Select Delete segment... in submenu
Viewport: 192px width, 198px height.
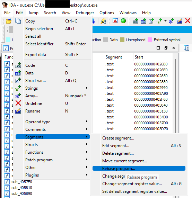[139, 153]
